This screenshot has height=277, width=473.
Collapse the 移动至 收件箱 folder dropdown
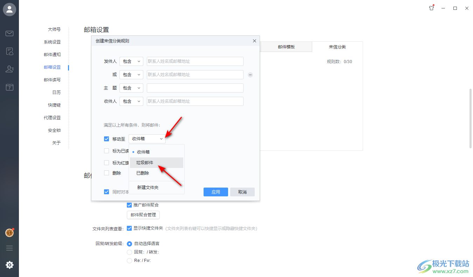point(147,139)
